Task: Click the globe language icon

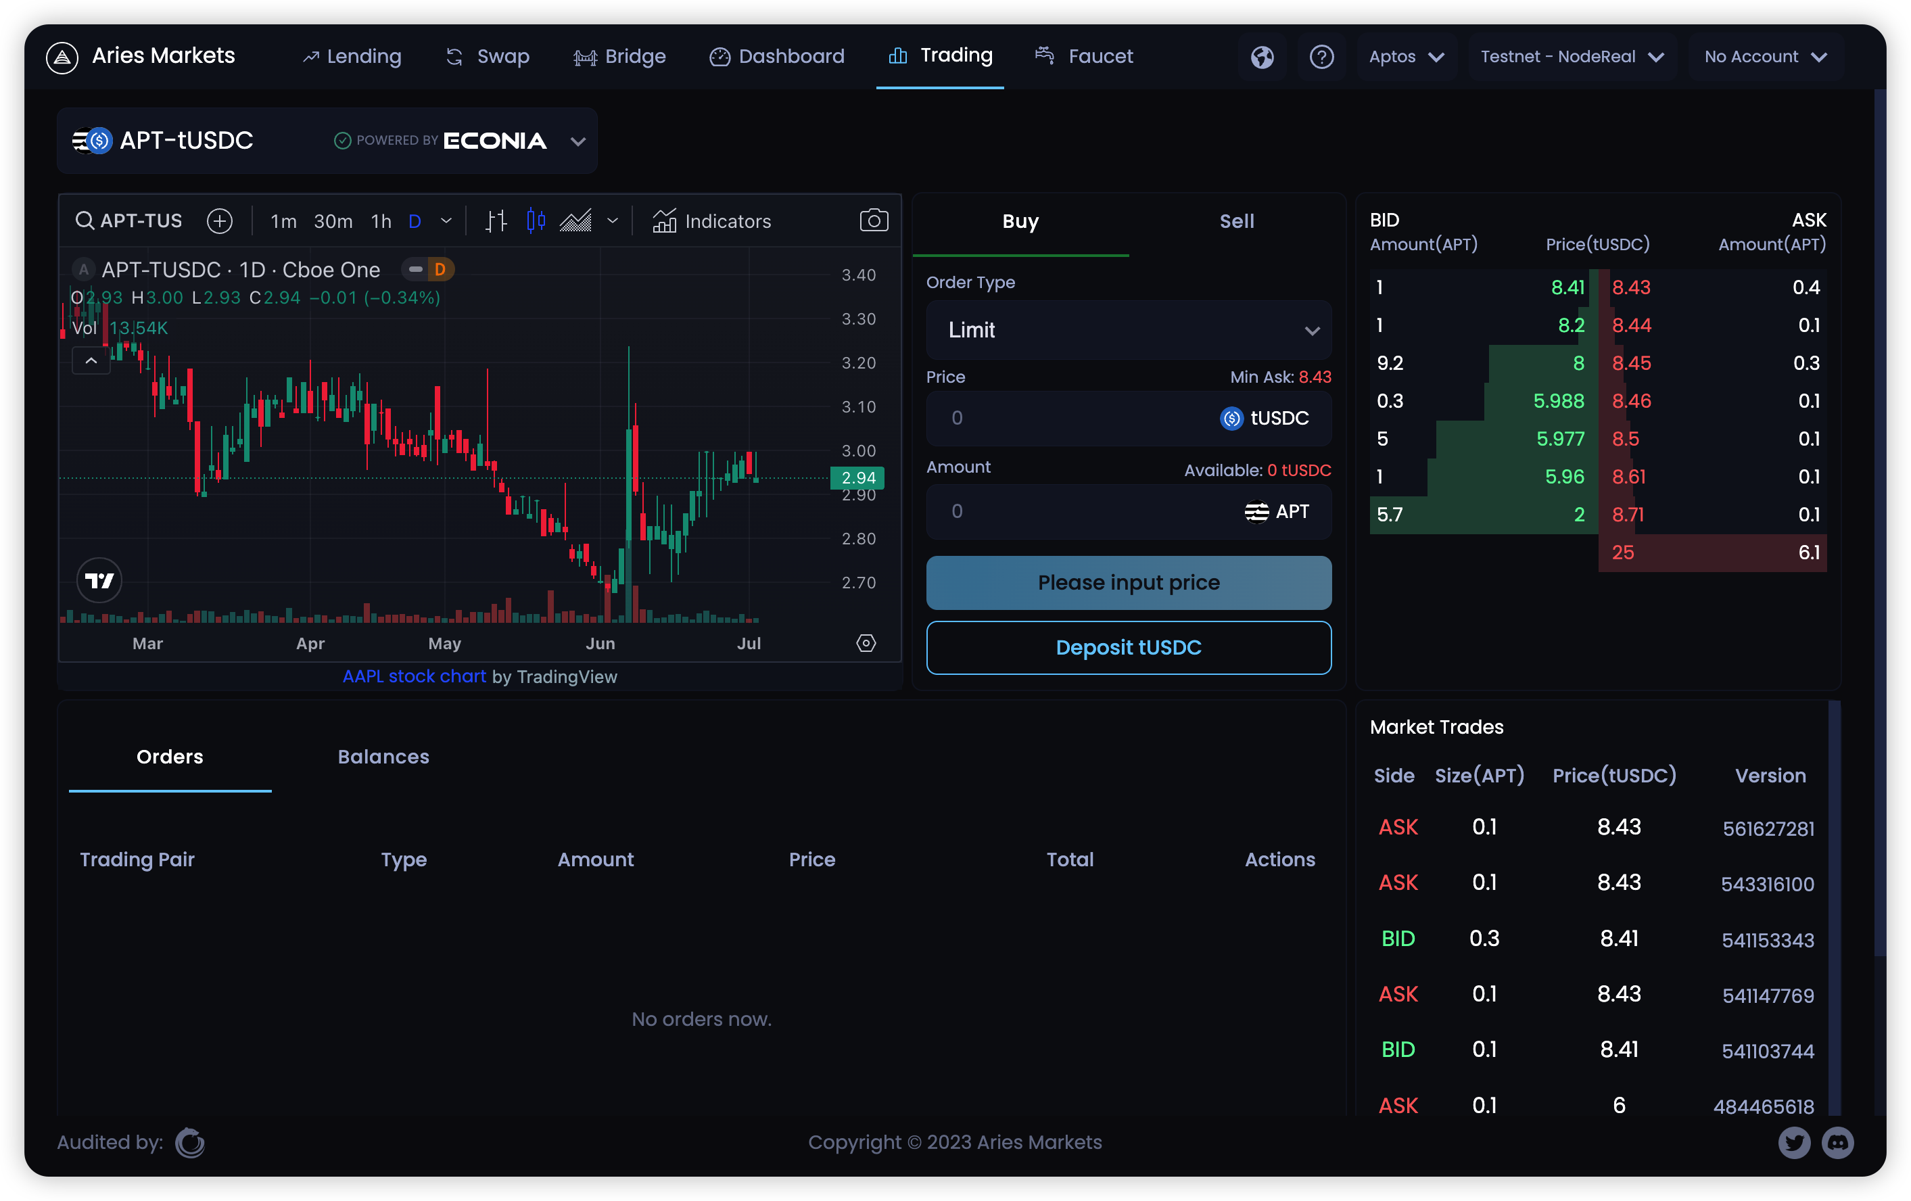Action: pyautogui.click(x=1262, y=57)
